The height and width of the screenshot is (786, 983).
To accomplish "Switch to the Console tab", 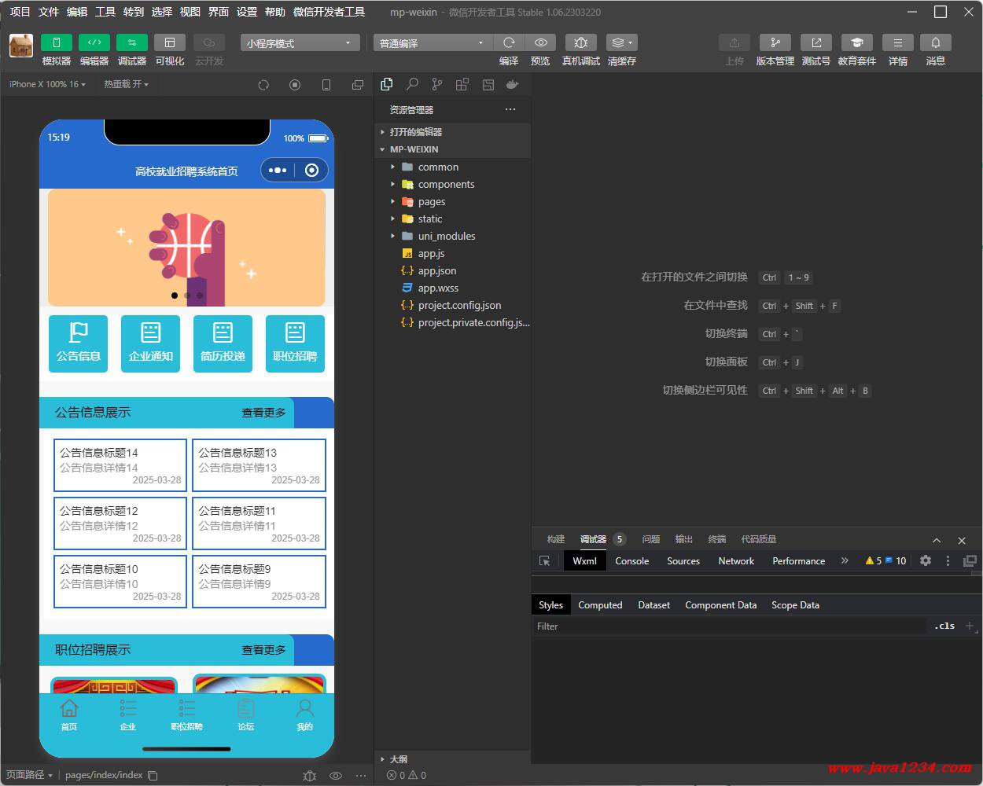I will (632, 561).
